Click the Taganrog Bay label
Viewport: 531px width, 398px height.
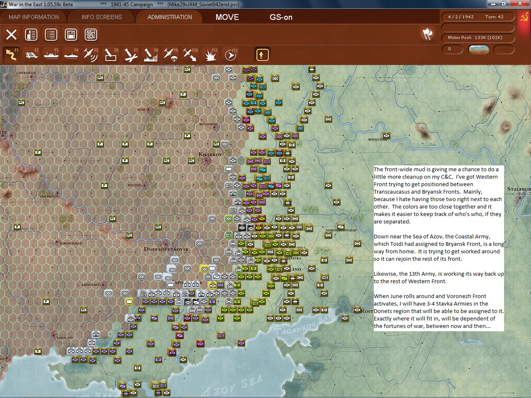coord(303,325)
